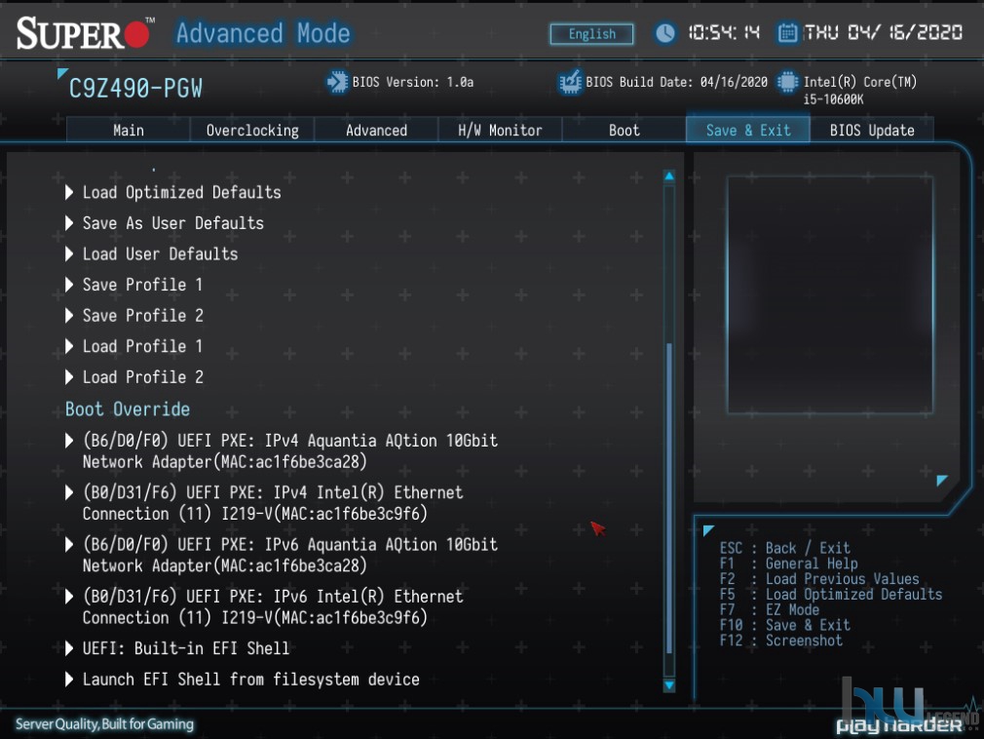Boot from IPv4 Aquantia AQtion PXE entry
The image size is (984, 739).
tap(290, 450)
